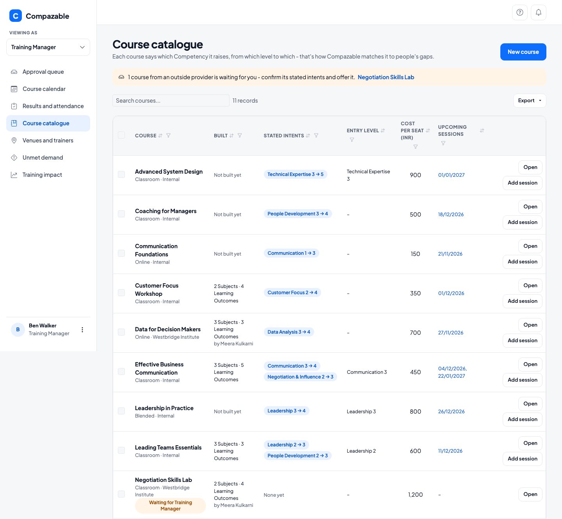Click the Technical Expertise 3 → 5 intent tag
This screenshot has width=562, height=519.
(295, 174)
